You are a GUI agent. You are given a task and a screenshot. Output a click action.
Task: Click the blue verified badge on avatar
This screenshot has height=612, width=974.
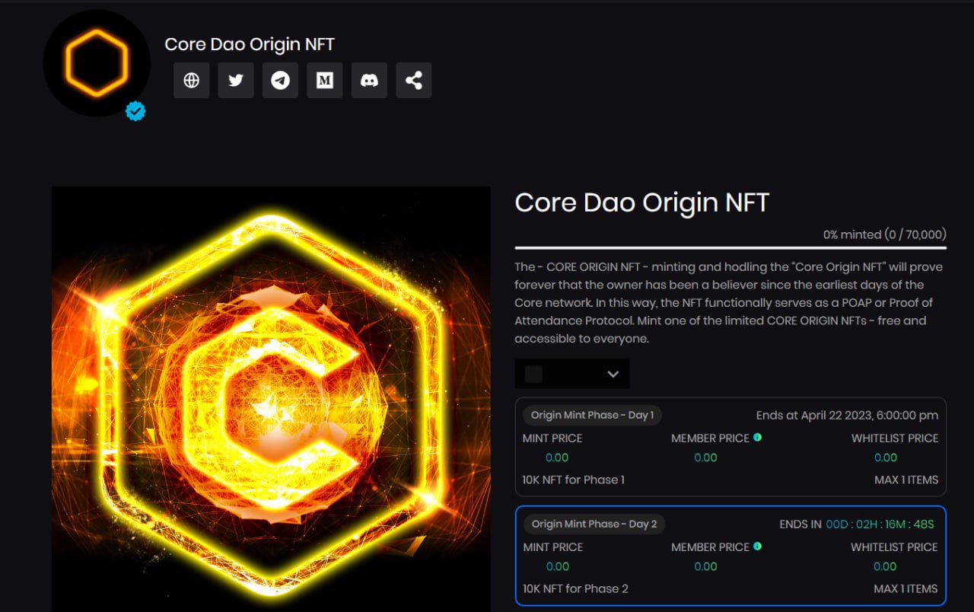135,111
